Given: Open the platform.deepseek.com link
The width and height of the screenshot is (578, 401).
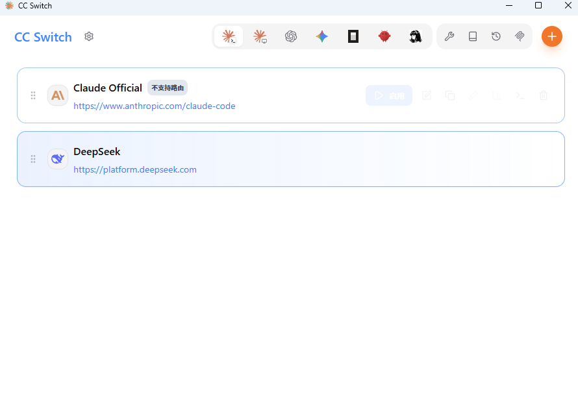Looking at the screenshot, I should click(x=135, y=170).
